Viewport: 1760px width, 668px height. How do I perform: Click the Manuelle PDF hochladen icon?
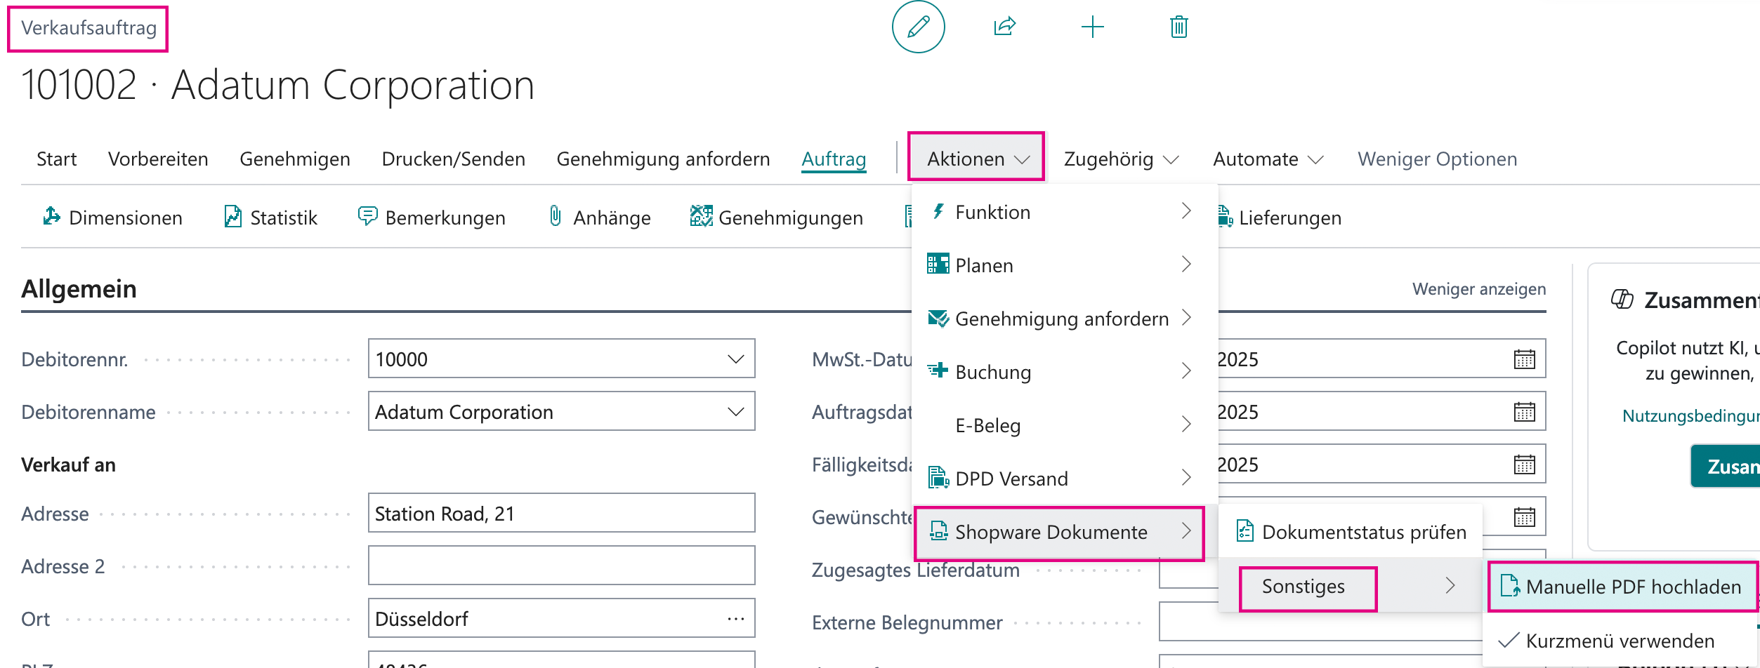tap(1511, 585)
